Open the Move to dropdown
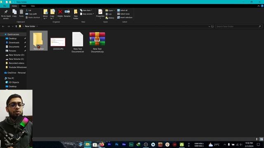The image size is (264, 148). [x=45, y=14]
